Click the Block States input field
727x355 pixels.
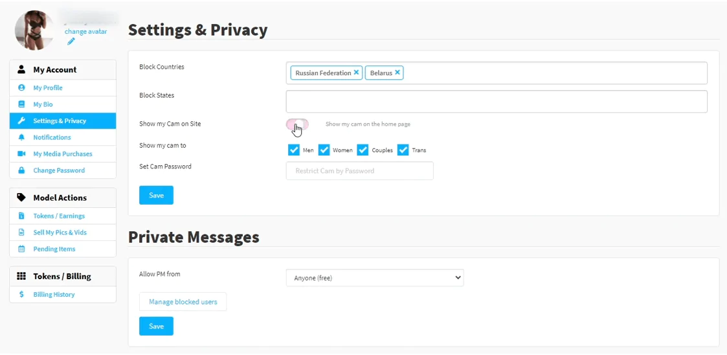pyautogui.click(x=497, y=101)
